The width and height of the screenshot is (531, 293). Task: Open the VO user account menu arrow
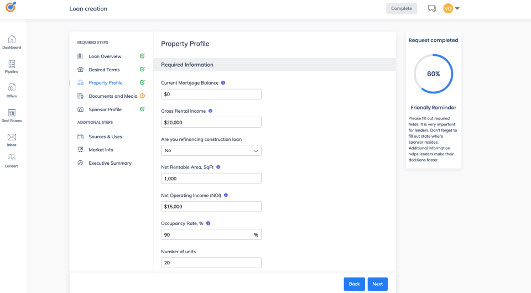(x=457, y=8)
